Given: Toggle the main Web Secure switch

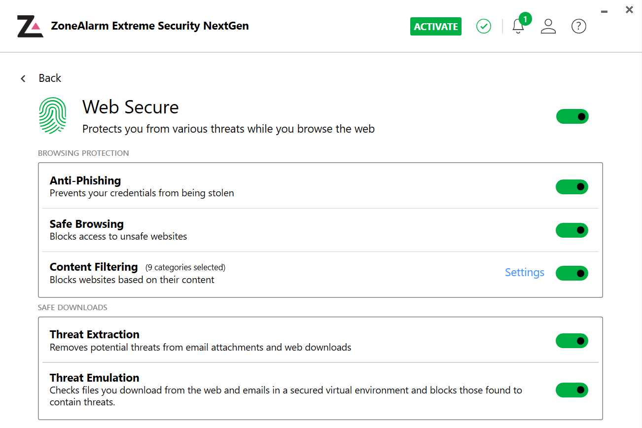Looking at the screenshot, I should click(572, 116).
